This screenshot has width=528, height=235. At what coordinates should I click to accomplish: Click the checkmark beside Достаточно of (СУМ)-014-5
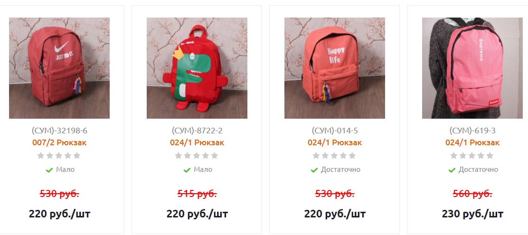click(314, 170)
